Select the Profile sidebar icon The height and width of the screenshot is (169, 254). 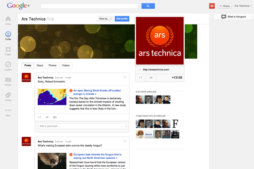click(8, 34)
